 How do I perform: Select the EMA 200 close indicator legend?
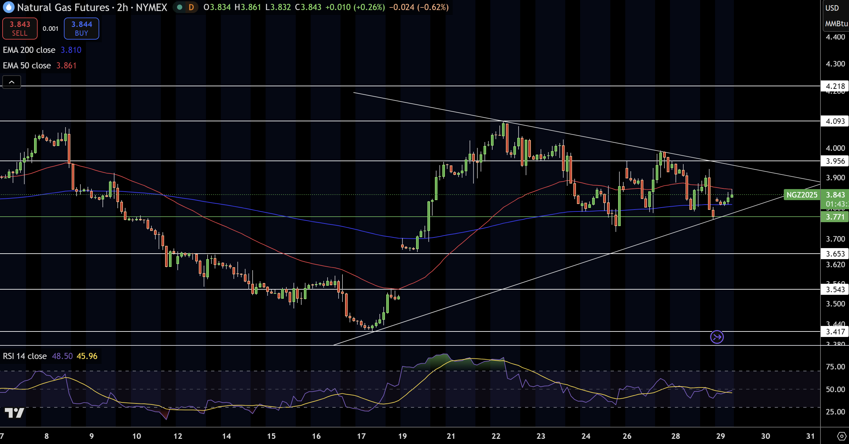pyautogui.click(x=29, y=50)
